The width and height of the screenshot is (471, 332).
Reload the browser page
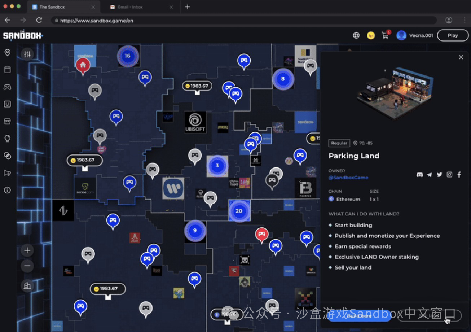click(x=39, y=20)
